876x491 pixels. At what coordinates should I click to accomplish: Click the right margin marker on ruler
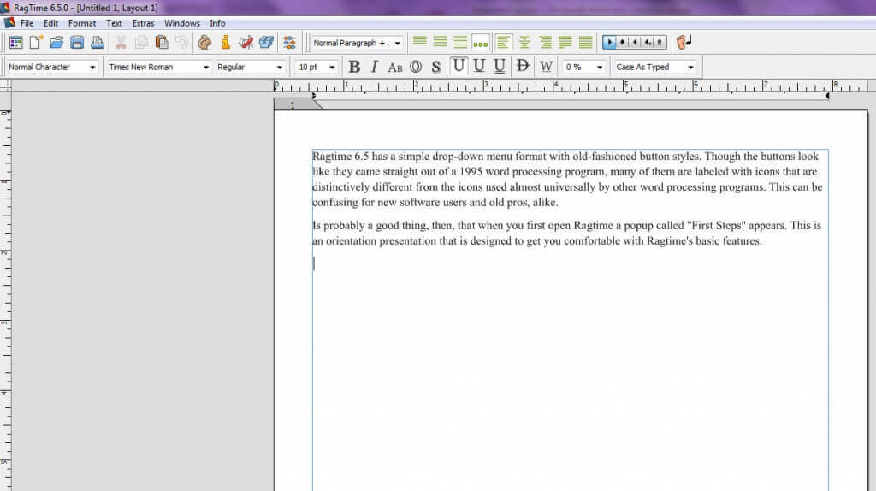[x=827, y=96]
